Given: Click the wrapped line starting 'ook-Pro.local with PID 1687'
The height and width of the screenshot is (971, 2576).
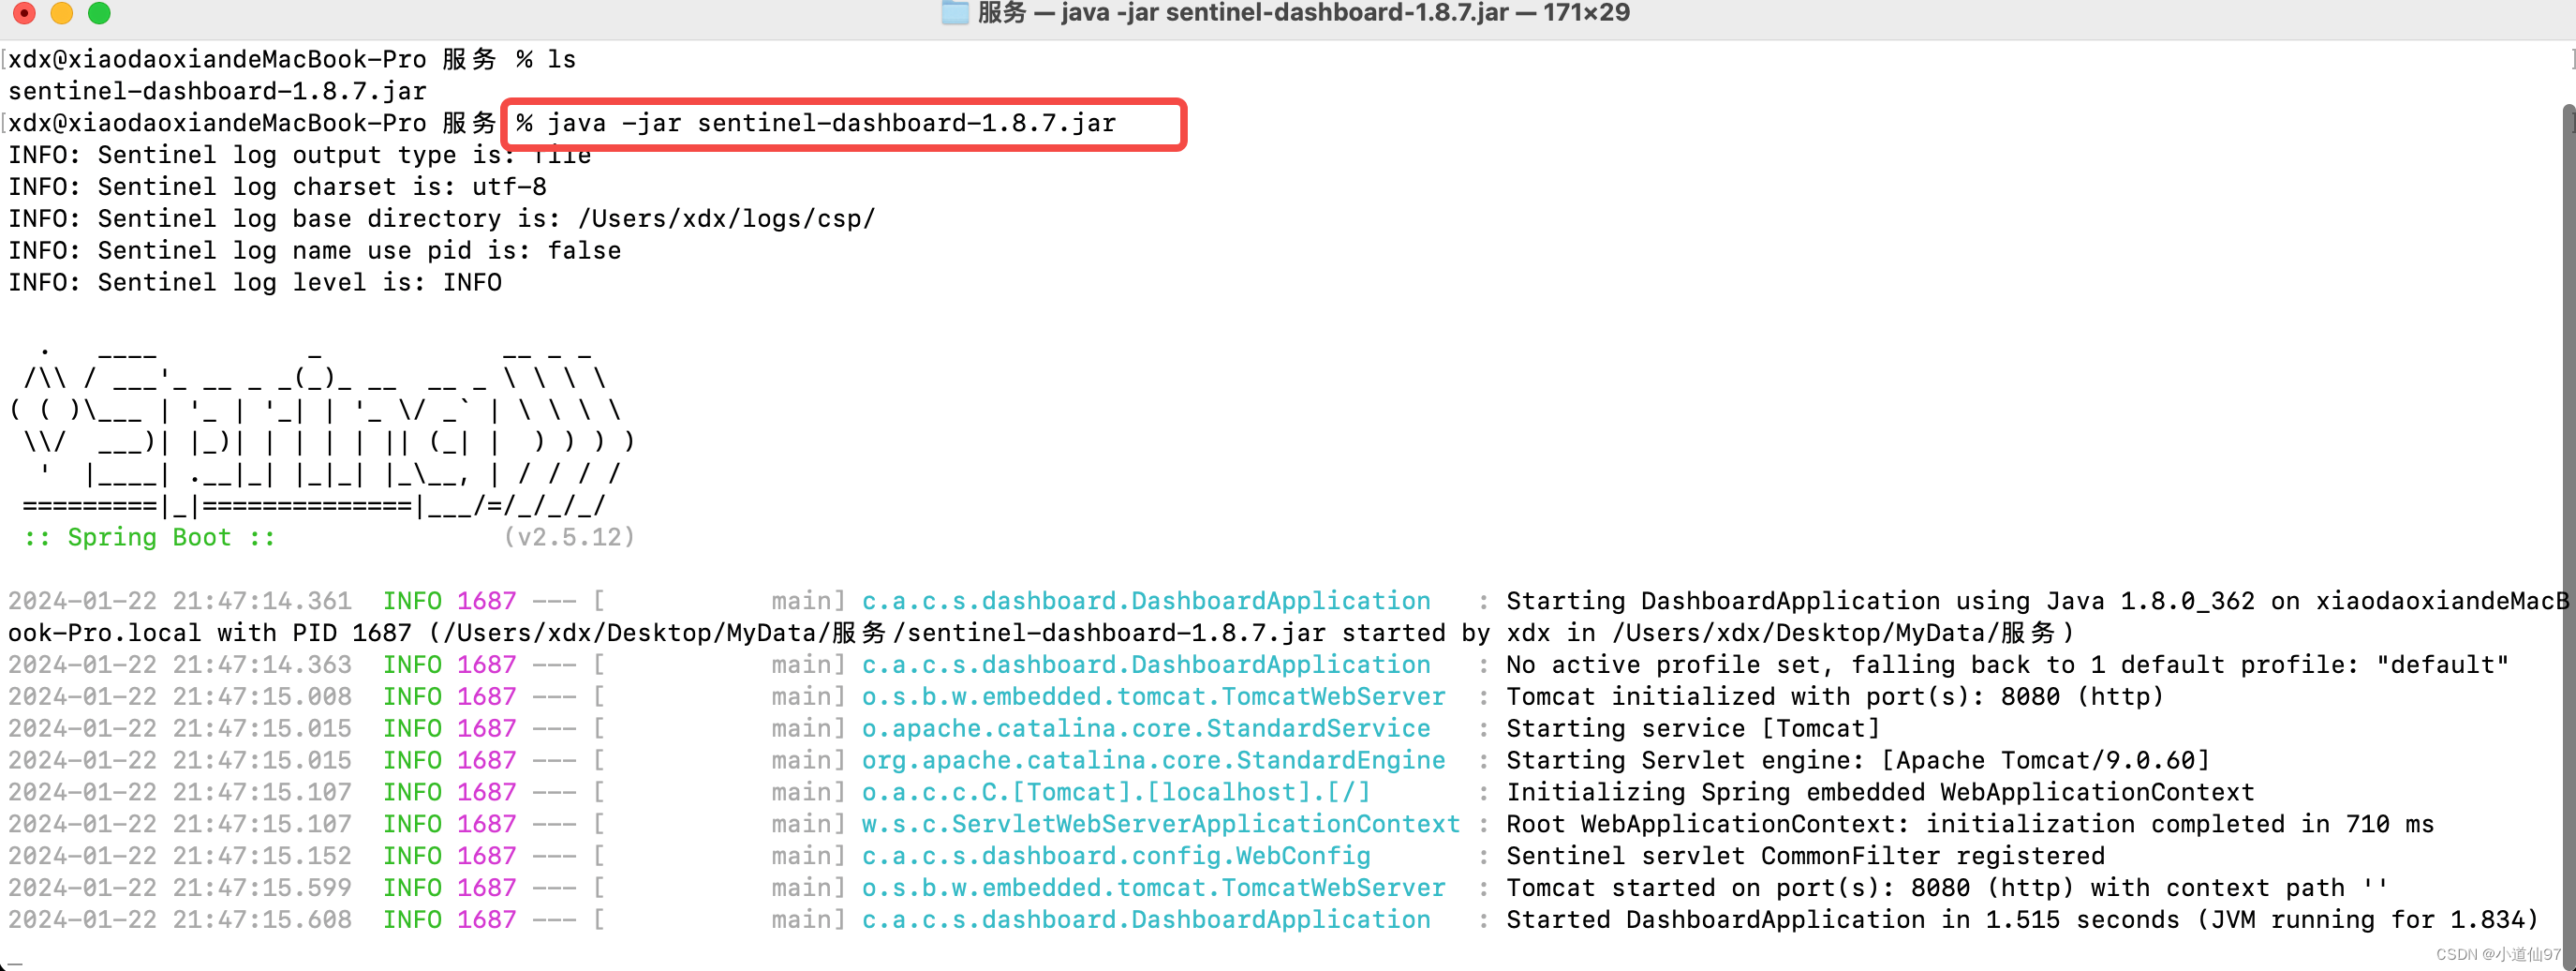Looking at the screenshot, I should (x=1041, y=634).
